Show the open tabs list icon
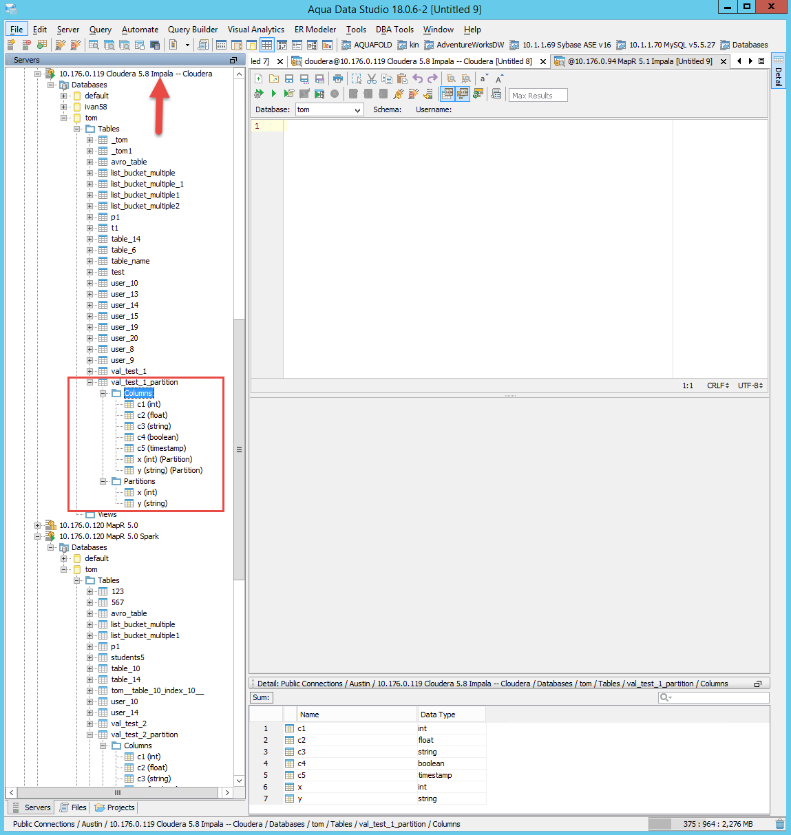 761,61
